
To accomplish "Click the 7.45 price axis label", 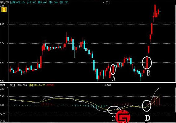I will pyautogui.click(x=2, y=24).
